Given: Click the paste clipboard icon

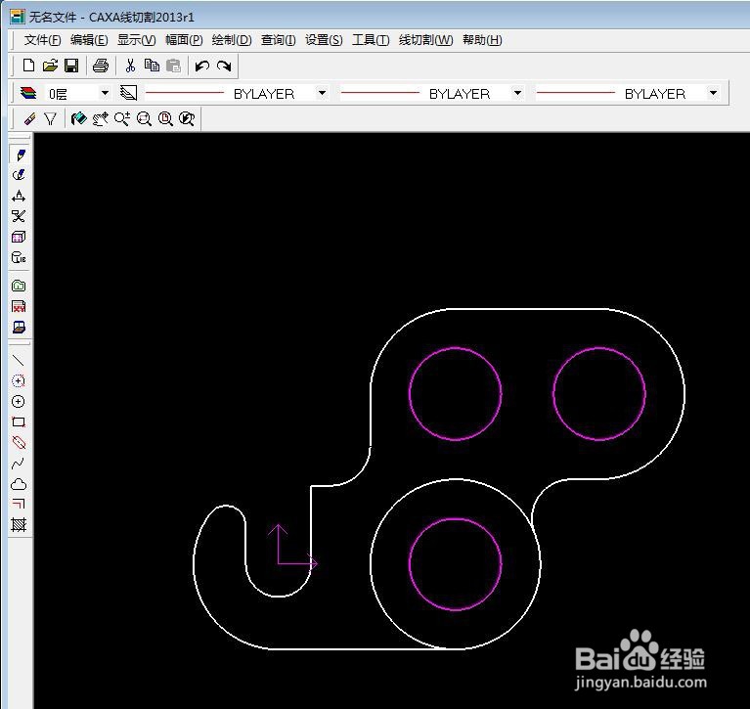Looking at the screenshot, I should coord(173,66).
